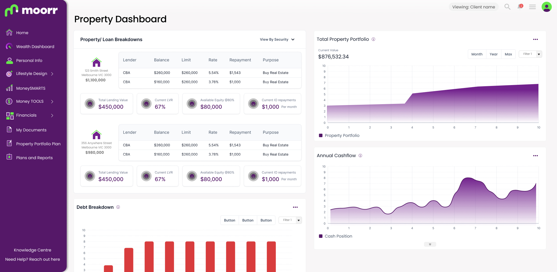Click the 123 Smith Street address
The width and height of the screenshot is (557, 272).
point(96,73)
